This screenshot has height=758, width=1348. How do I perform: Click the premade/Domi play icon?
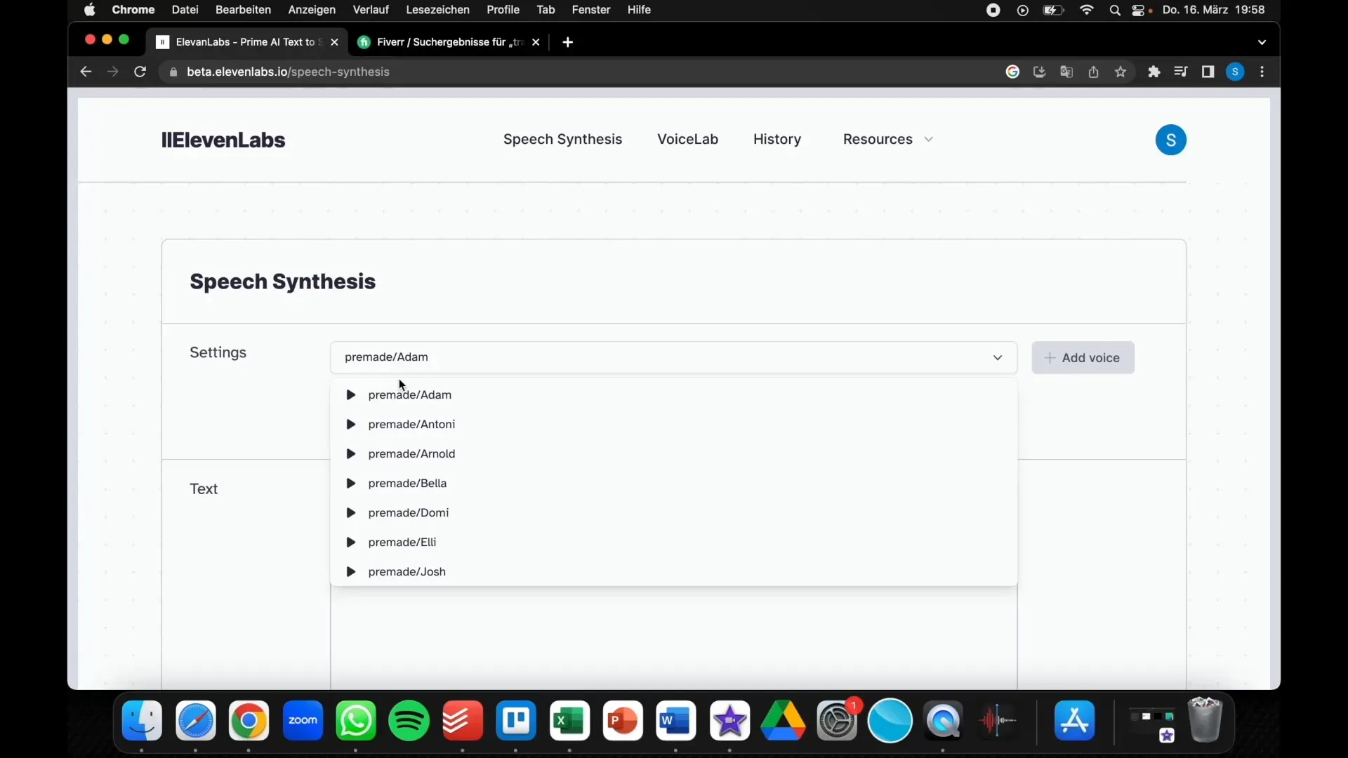tap(350, 513)
